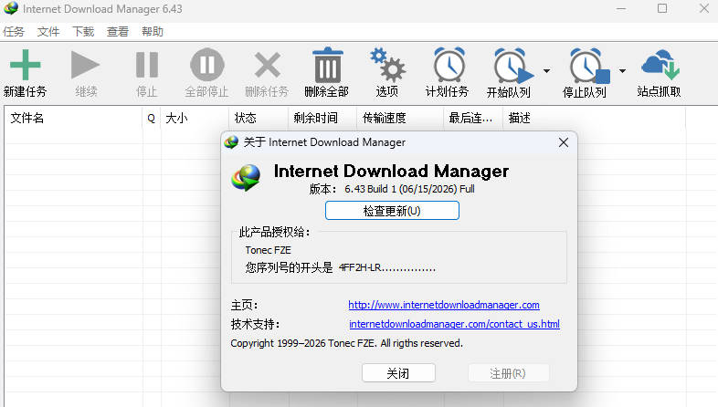Sort by the 传输速度 column header
The image size is (718, 407).
click(x=400, y=119)
